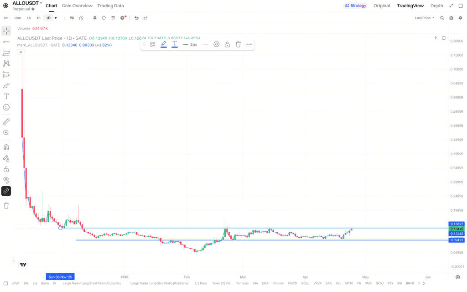Open the 1D timeframe dropdown
Viewport: 467px width, 292px height.
[x=51, y=18]
